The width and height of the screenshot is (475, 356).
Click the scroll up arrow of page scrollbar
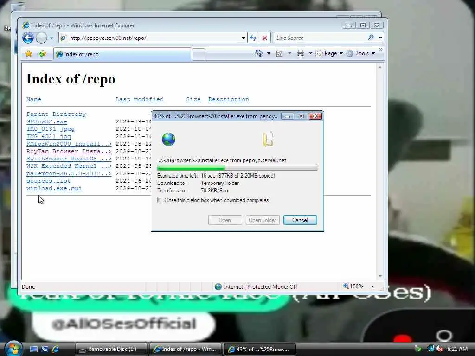click(x=380, y=67)
